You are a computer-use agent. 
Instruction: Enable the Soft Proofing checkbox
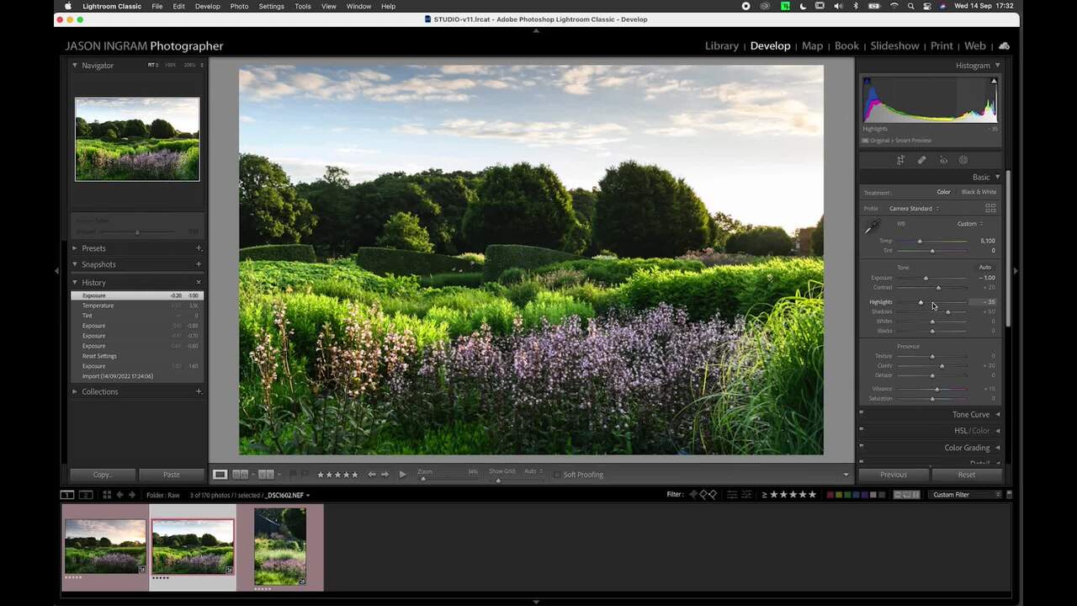(x=557, y=475)
